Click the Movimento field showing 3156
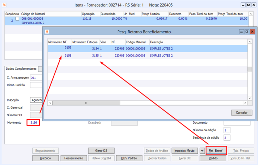258x165 pixels. click(x=33, y=123)
